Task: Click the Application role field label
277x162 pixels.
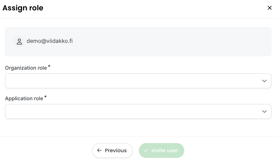Action: tap(24, 98)
